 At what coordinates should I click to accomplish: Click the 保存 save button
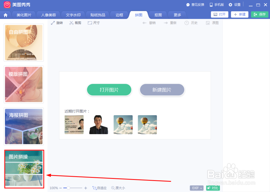click(x=259, y=14)
